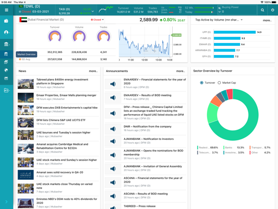The width and height of the screenshot is (278, 209).
Task: Tap the light green Banks donut segment
Action: pos(213,113)
